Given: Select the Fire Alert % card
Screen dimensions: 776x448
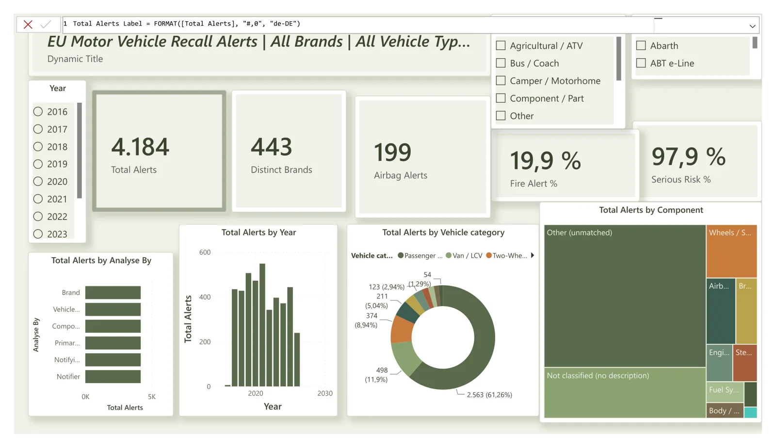Looking at the screenshot, I should click(x=566, y=166).
